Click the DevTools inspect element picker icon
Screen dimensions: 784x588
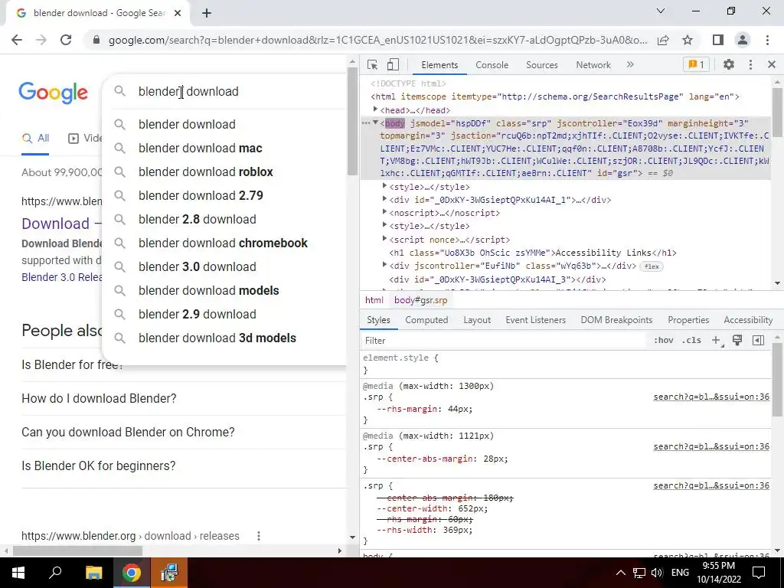(373, 65)
